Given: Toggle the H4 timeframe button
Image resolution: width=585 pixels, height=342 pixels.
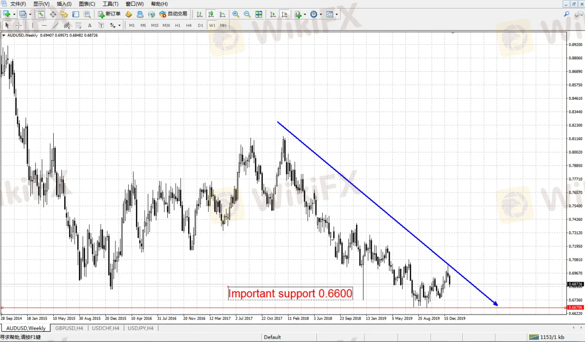Looking at the screenshot, I should pyautogui.click(x=189, y=25).
